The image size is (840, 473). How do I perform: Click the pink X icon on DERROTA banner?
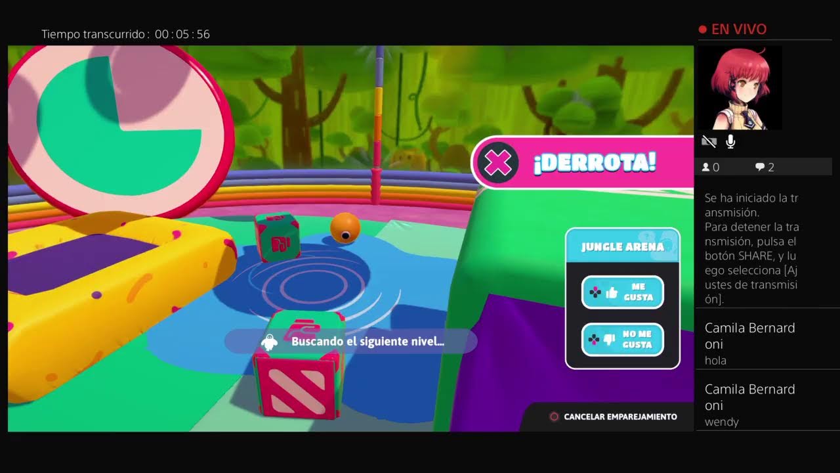498,163
